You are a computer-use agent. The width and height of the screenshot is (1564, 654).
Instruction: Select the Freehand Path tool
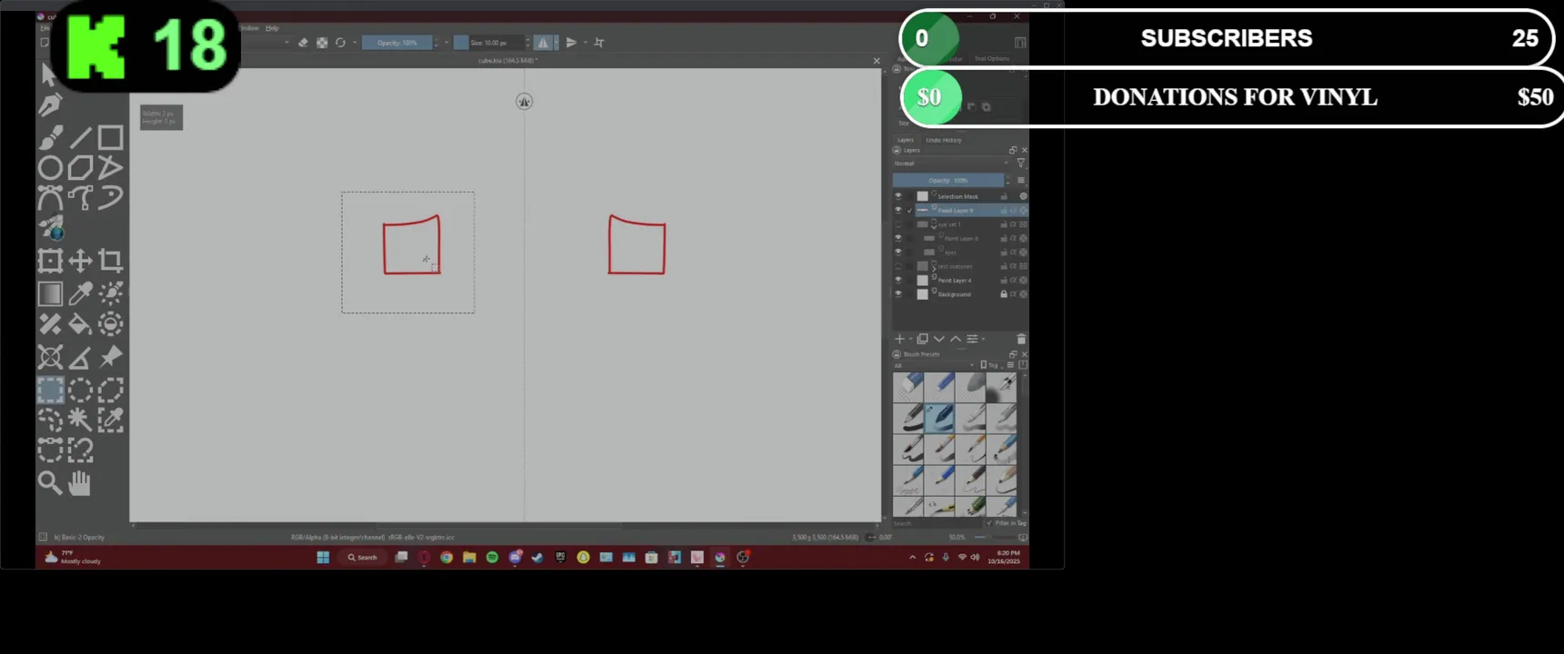coord(80,198)
